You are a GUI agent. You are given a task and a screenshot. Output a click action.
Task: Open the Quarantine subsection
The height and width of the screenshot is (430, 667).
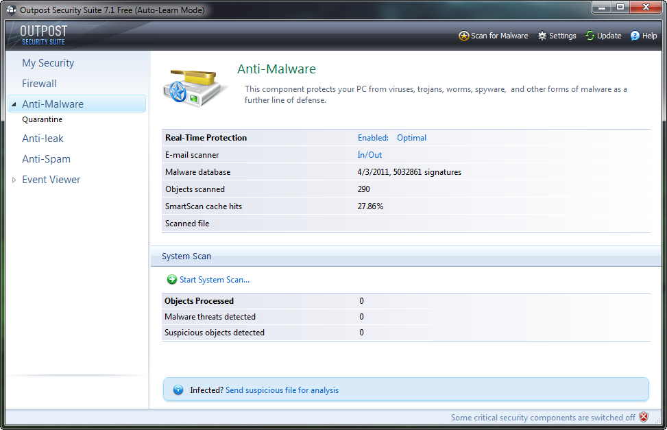click(42, 119)
